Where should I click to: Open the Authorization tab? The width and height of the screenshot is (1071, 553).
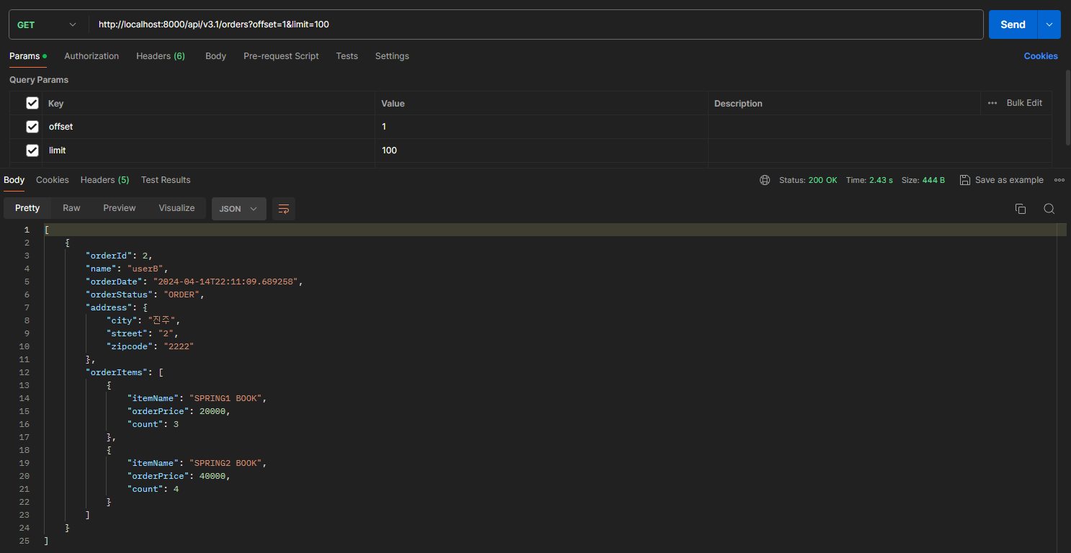click(x=91, y=56)
